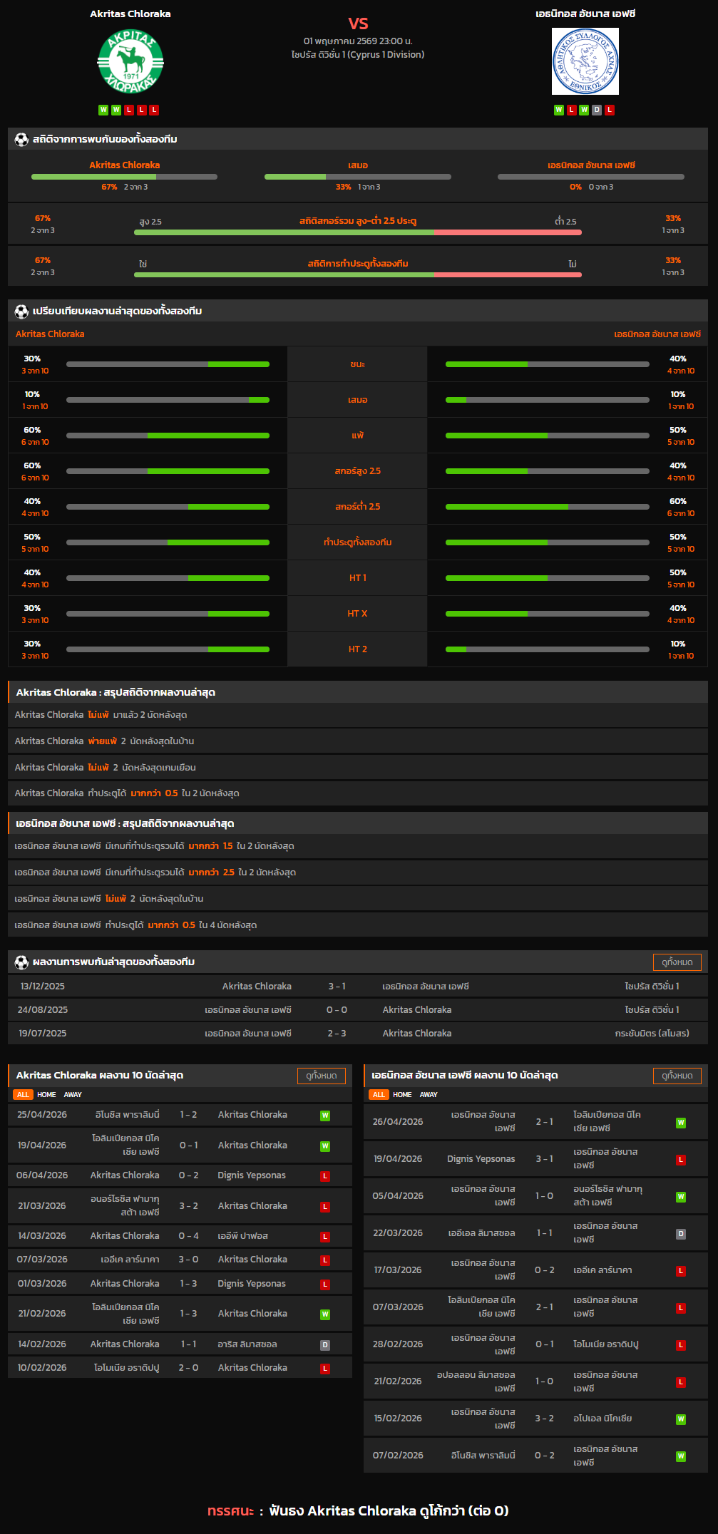Viewport: 718px width, 1534px height.
Task: Click the both teams scoring statistic bar
Action: [358, 274]
